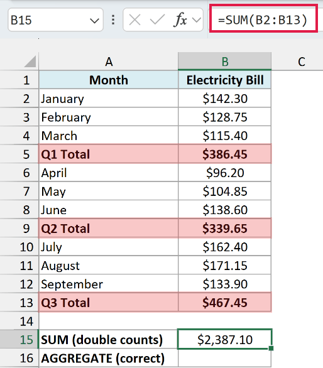Click the Enter checkmark formula icon
Screen dimensions: 323x368
[x=157, y=19]
